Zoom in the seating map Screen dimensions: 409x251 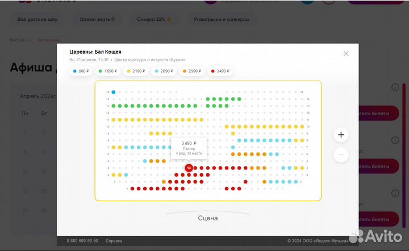coord(341,135)
